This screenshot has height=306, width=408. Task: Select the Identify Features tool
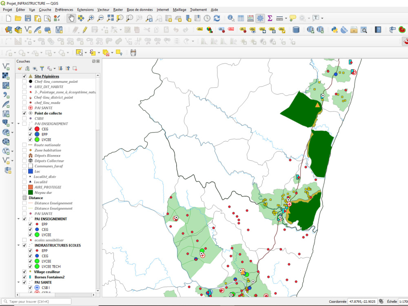(231, 18)
